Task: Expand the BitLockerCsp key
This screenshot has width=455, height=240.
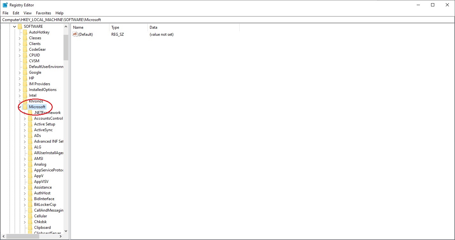Action: pos(25,205)
